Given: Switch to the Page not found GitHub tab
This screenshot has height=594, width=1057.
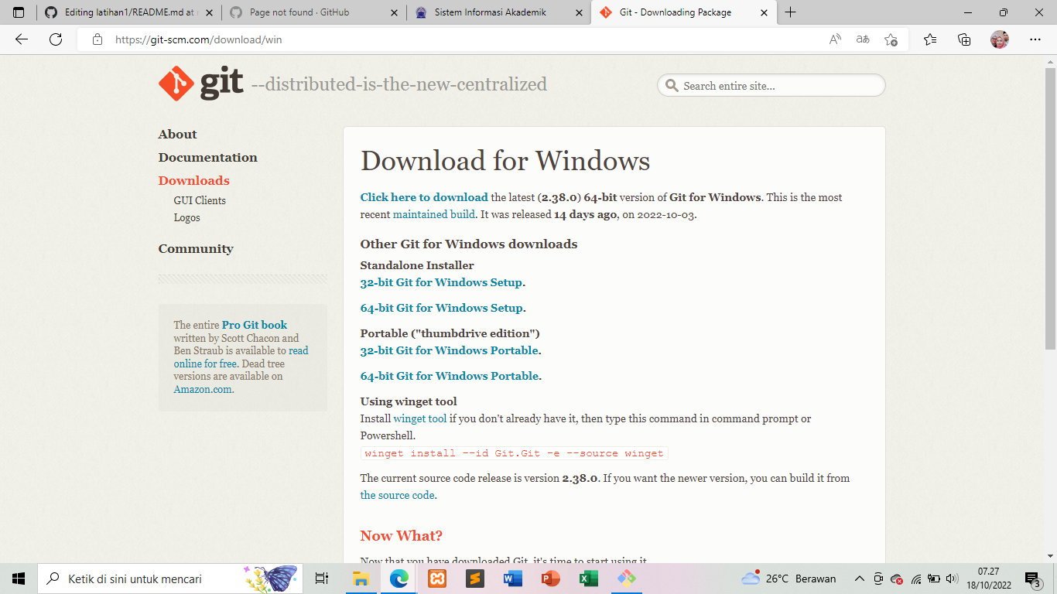Looking at the screenshot, I should 301,12.
